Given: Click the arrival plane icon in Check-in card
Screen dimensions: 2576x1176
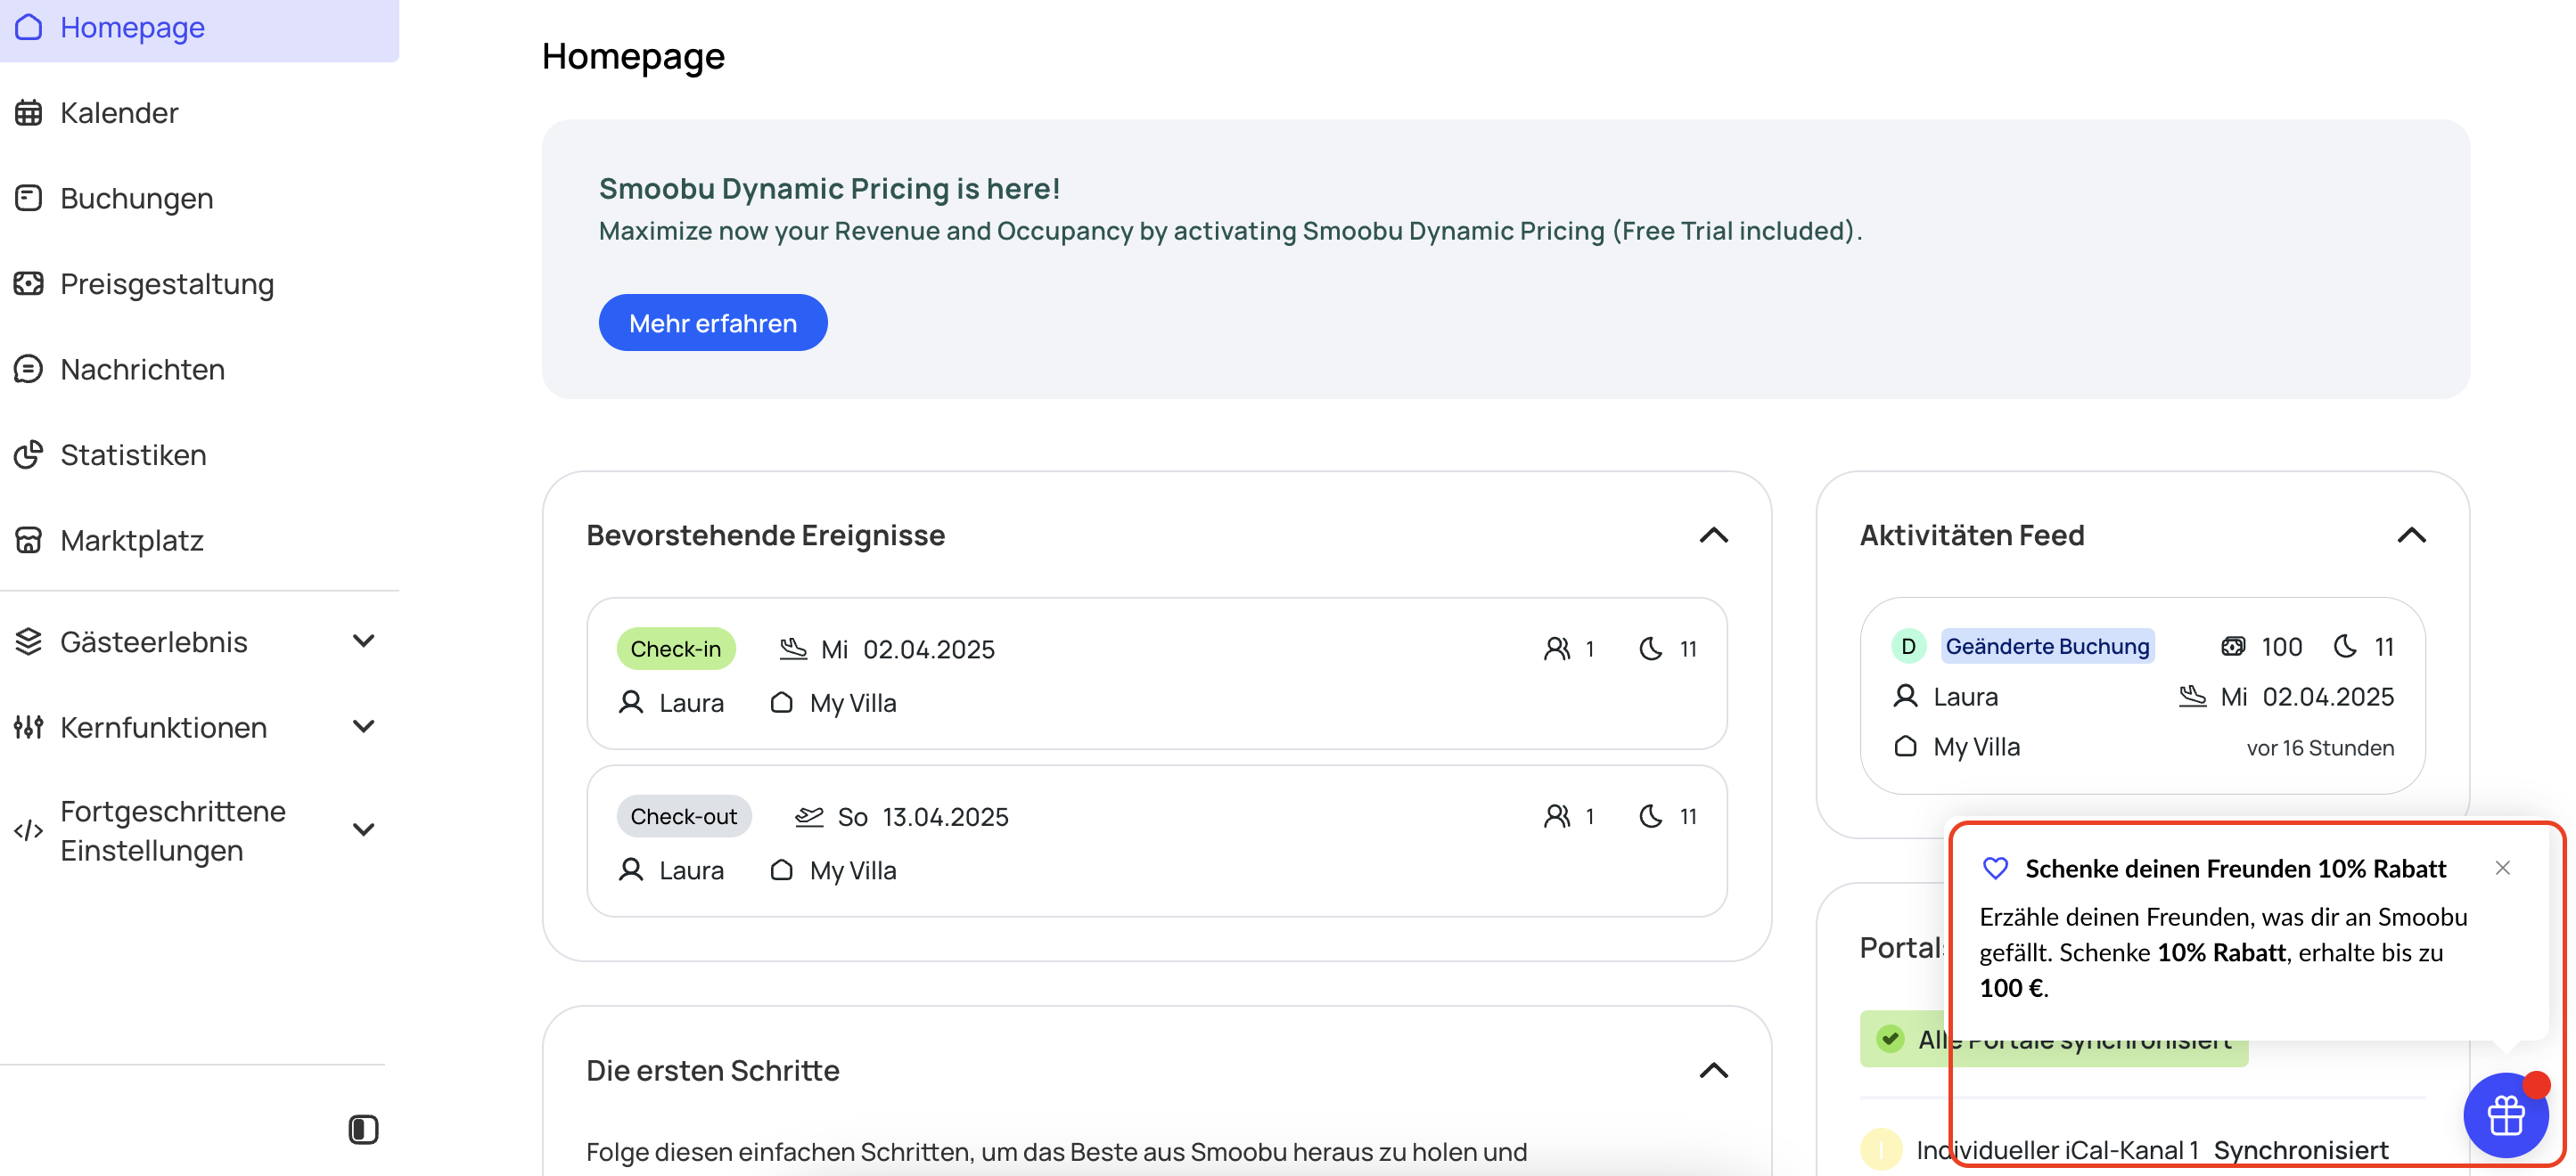Looking at the screenshot, I should click(x=793, y=649).
